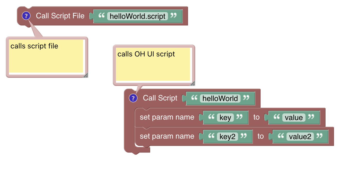Image resolution: width=358 pixels, height=169 pixels.
Task: Edit the 'key' parameter name field
Action: 225,117
